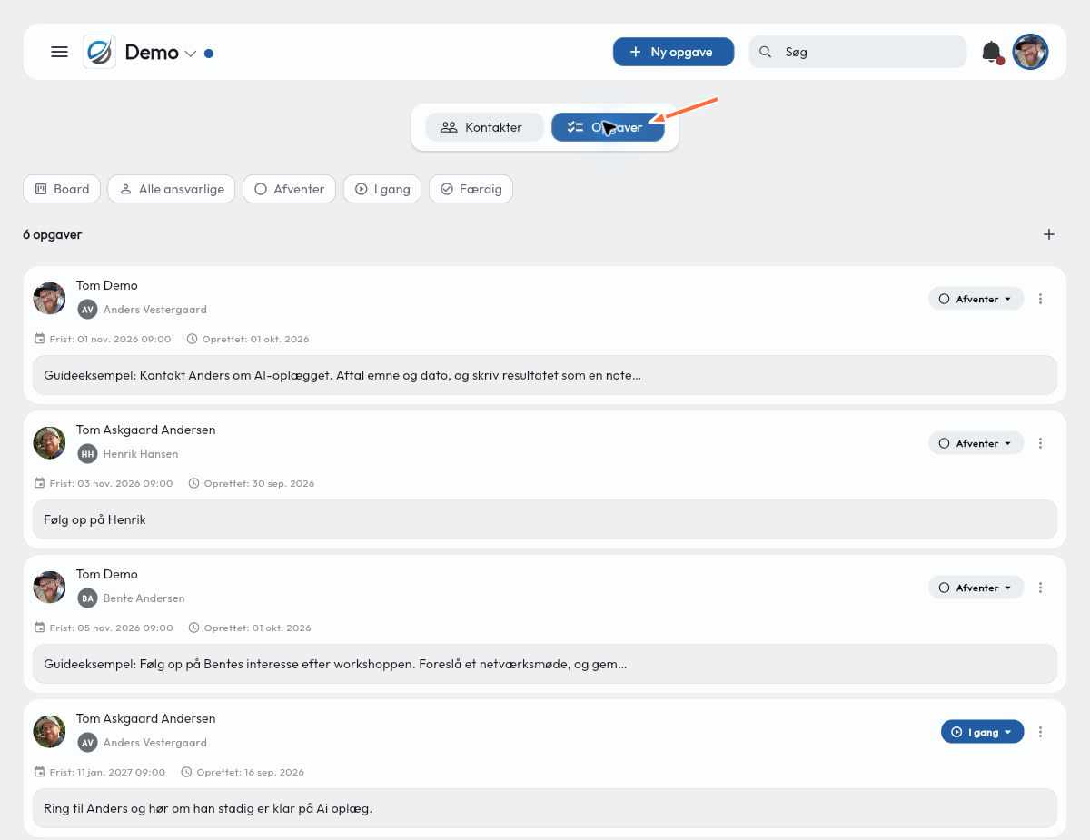Open contact Anders Vestergaard on AI-oplægget task
This screenshot has width=1090, height=840.
point(155,310)
